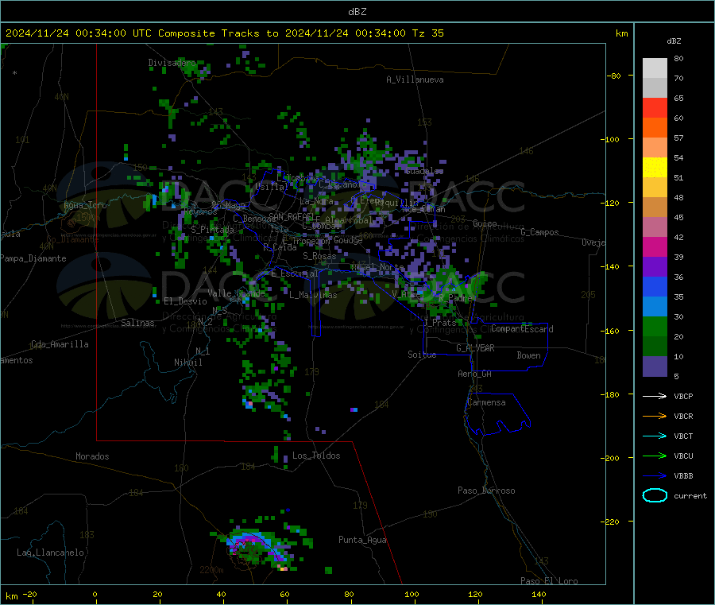Select the purple swatch between 39 and 36 dBZ
715x605 pixels.
(x=655, y=267)
